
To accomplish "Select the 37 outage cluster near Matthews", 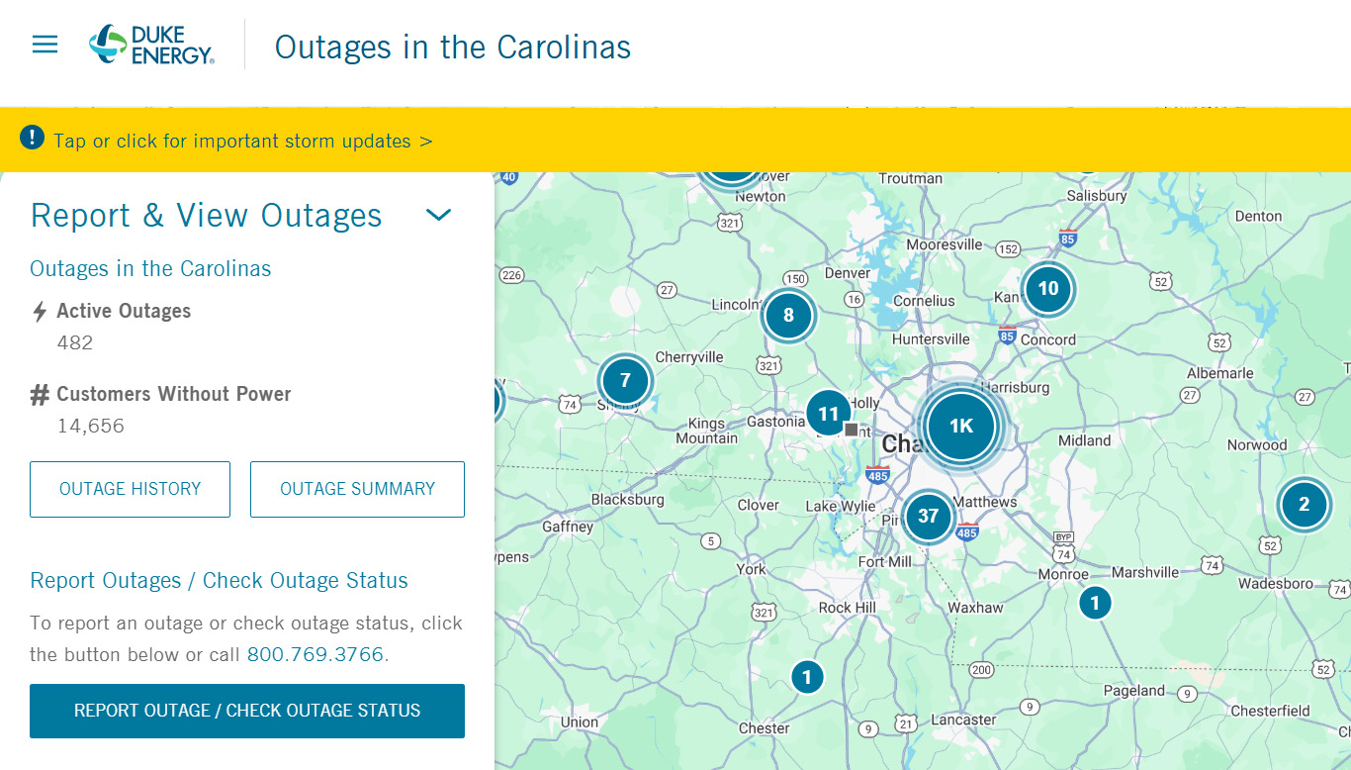I will pyautogui.click(x=928, y=516).
